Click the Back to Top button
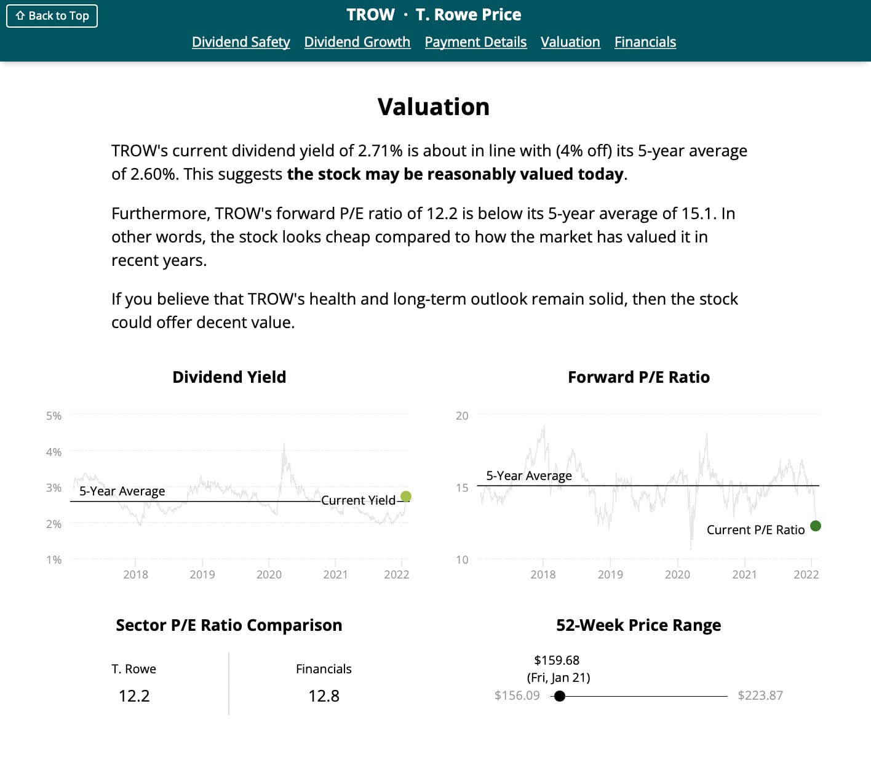 [52, 16]
